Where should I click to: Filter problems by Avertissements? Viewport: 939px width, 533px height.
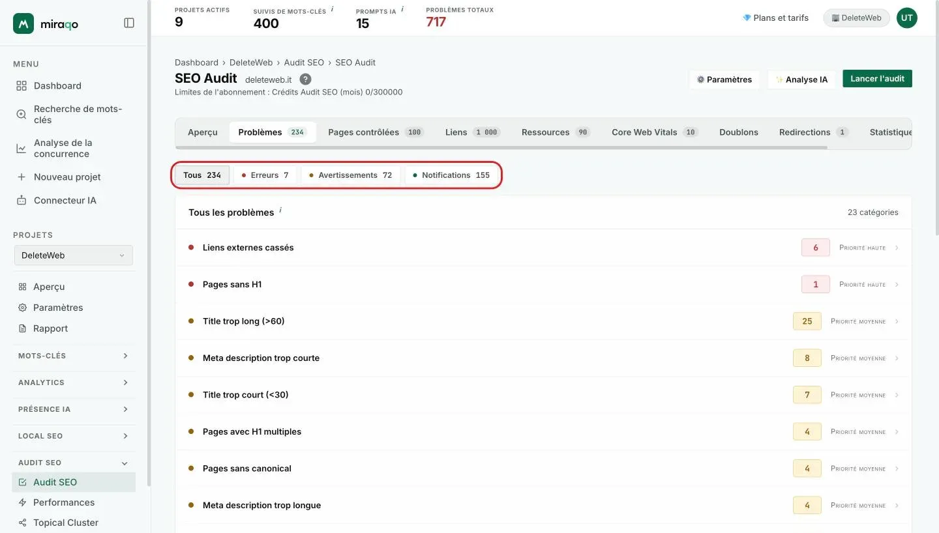[x=351, y=175]
